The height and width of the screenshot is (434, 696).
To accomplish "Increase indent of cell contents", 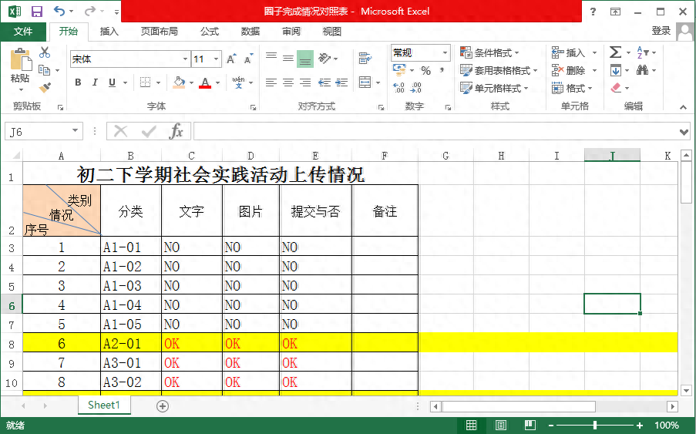I will tap(341, 82).
